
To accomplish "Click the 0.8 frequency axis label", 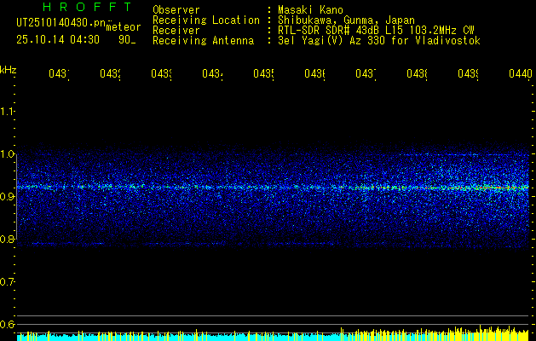I will click(7, 239).
